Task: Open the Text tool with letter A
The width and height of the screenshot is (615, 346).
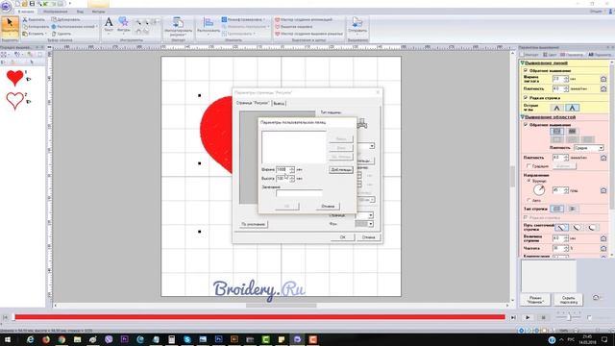Action: coord(109,24)
